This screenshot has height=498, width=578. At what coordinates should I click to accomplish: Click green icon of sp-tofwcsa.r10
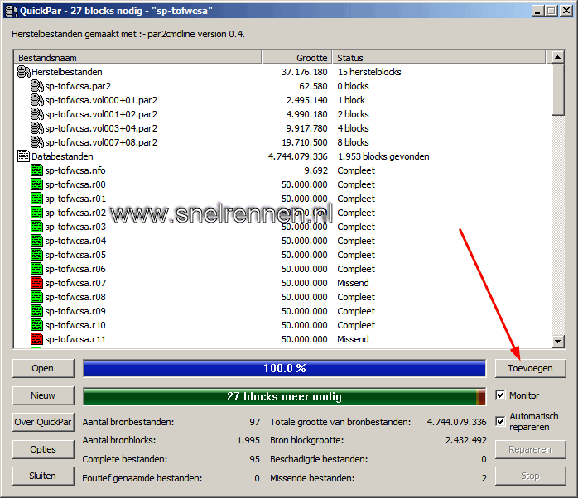pos(37,325)
